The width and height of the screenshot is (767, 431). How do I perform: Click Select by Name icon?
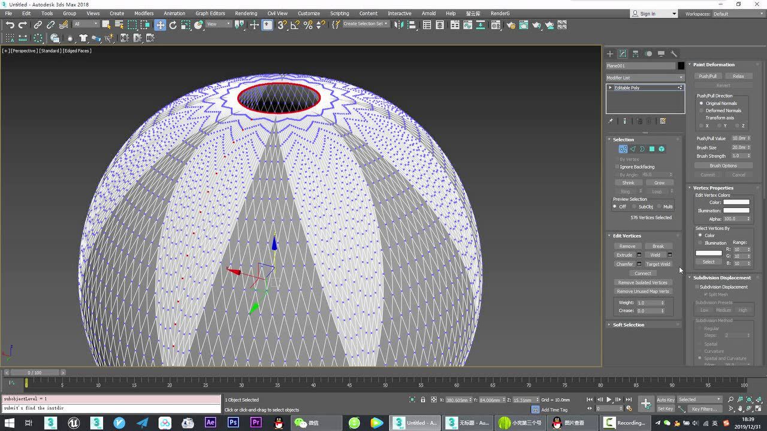coord(119,25)
